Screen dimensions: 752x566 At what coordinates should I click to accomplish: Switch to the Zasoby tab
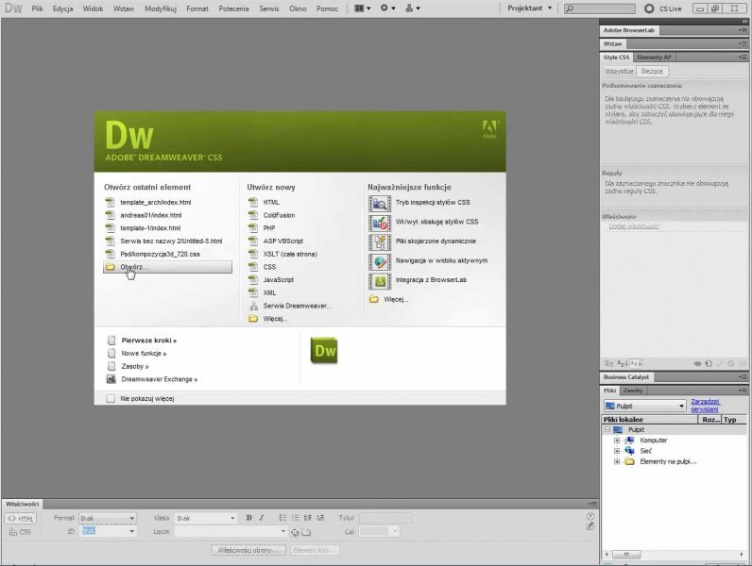point(633,390)
